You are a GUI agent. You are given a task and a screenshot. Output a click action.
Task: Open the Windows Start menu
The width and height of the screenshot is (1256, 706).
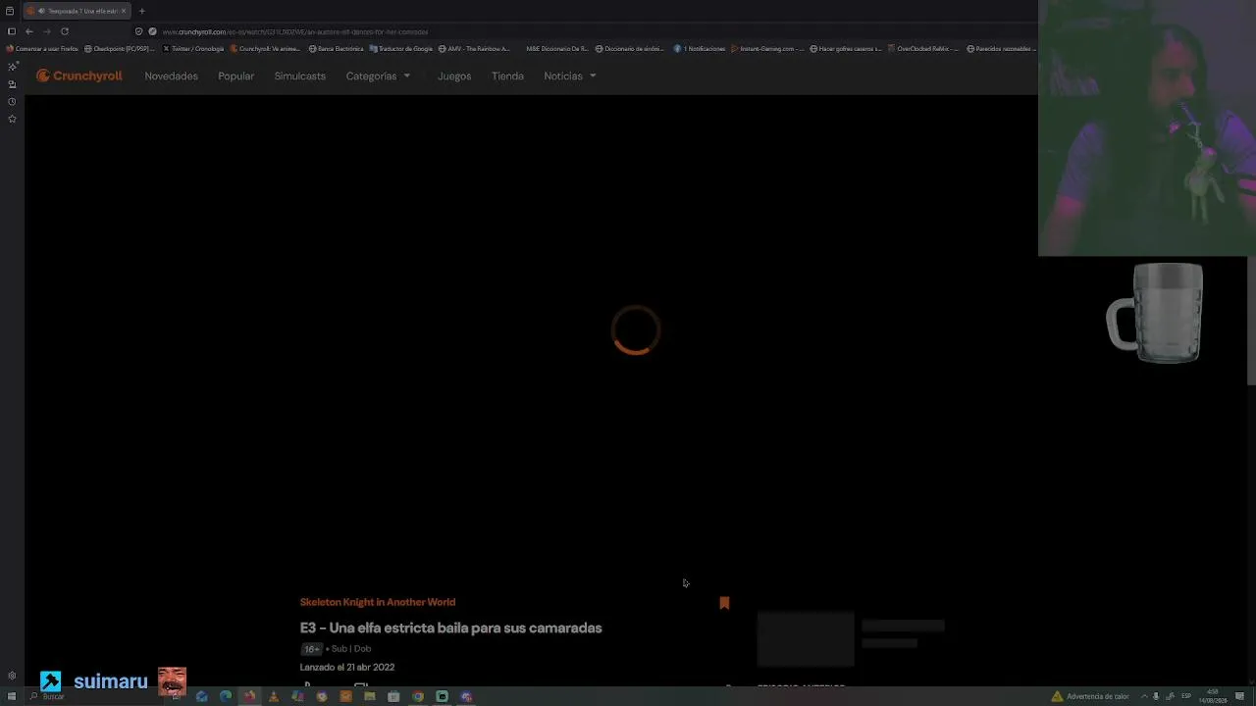(x=12, y=696)
